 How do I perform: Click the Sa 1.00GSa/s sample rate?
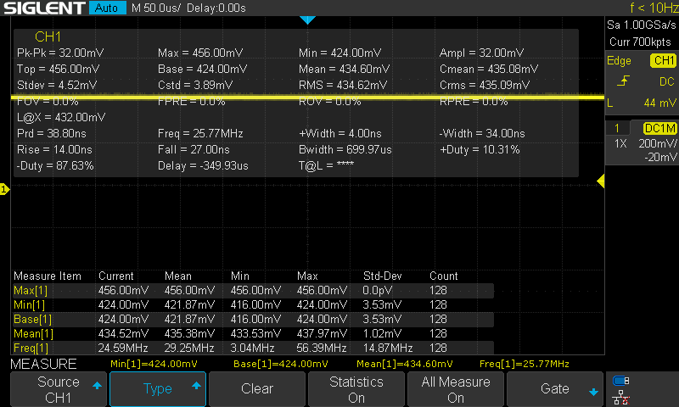pos(642,25)
